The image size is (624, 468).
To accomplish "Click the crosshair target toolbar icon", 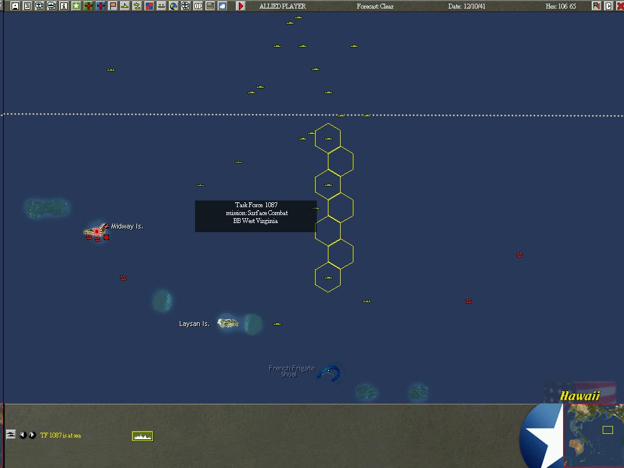I will pyautogui.click(x=185, y=6).
